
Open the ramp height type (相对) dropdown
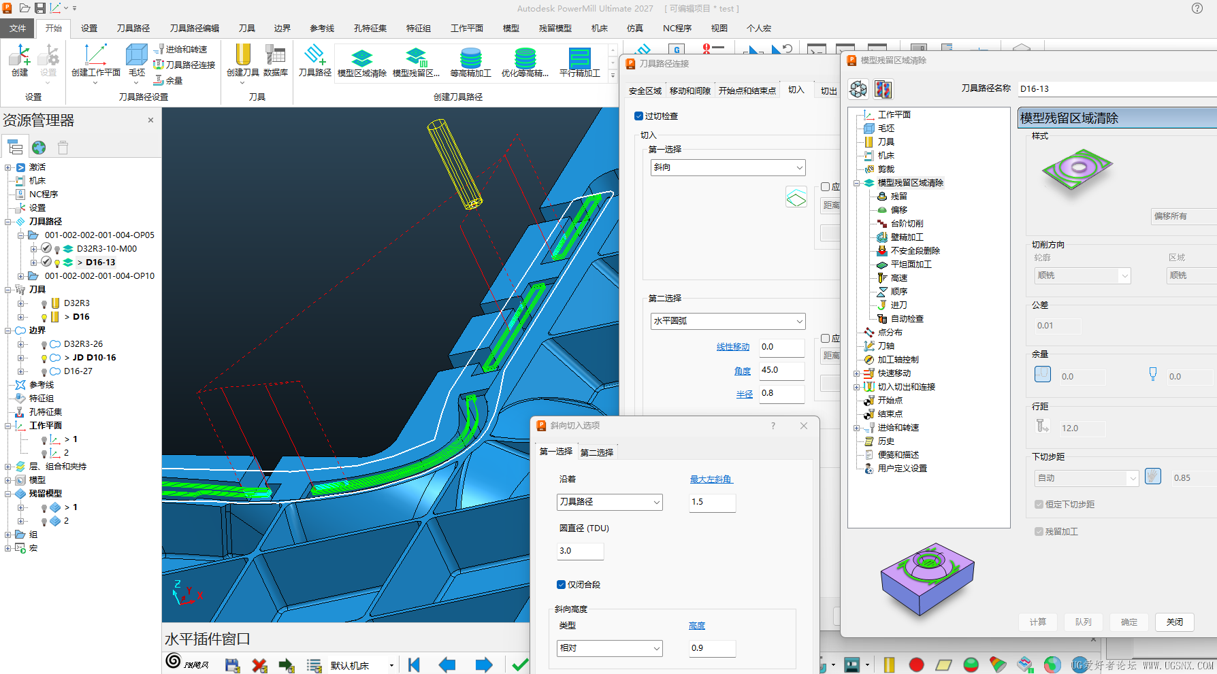pos(610,648)
